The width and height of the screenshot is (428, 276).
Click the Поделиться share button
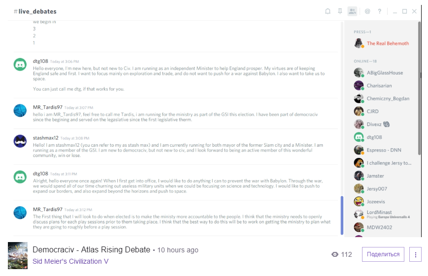pos(383,254)
